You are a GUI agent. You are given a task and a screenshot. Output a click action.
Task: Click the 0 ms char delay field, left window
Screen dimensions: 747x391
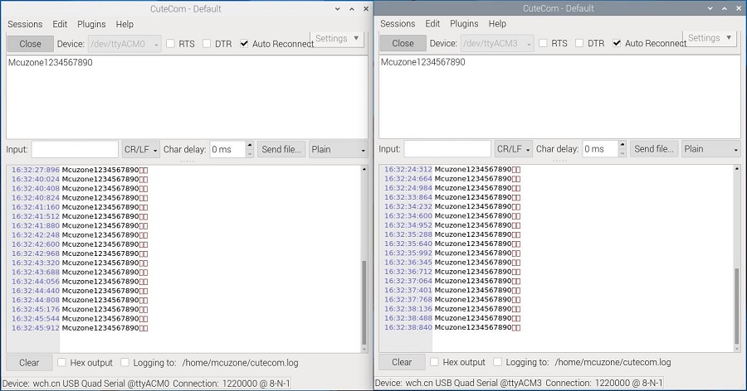(227, 149)
